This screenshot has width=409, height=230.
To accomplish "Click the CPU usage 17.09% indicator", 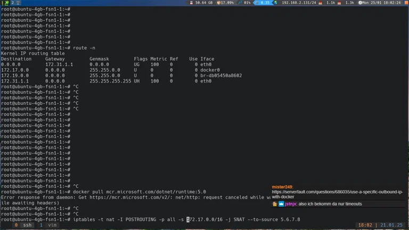I will pyautogui.click(x=225, y=3).
